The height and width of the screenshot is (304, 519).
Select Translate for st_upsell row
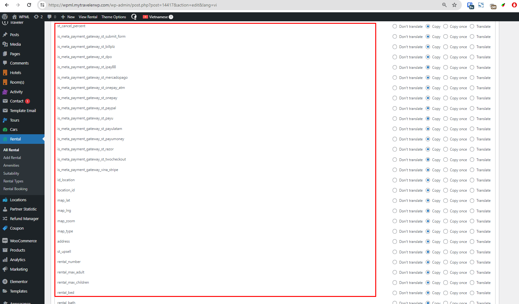[472, 252]
